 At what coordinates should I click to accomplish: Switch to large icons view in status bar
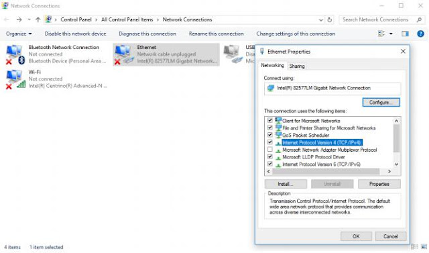424,247
